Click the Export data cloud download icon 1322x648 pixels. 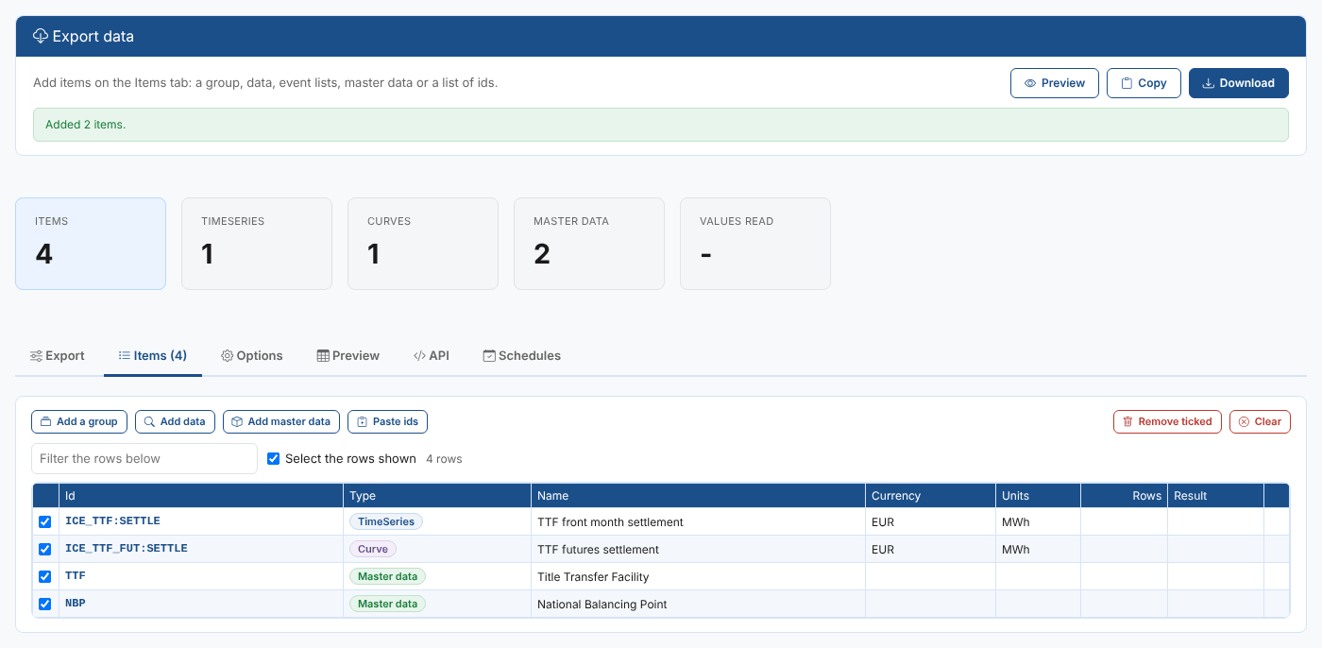click(41, 36)
